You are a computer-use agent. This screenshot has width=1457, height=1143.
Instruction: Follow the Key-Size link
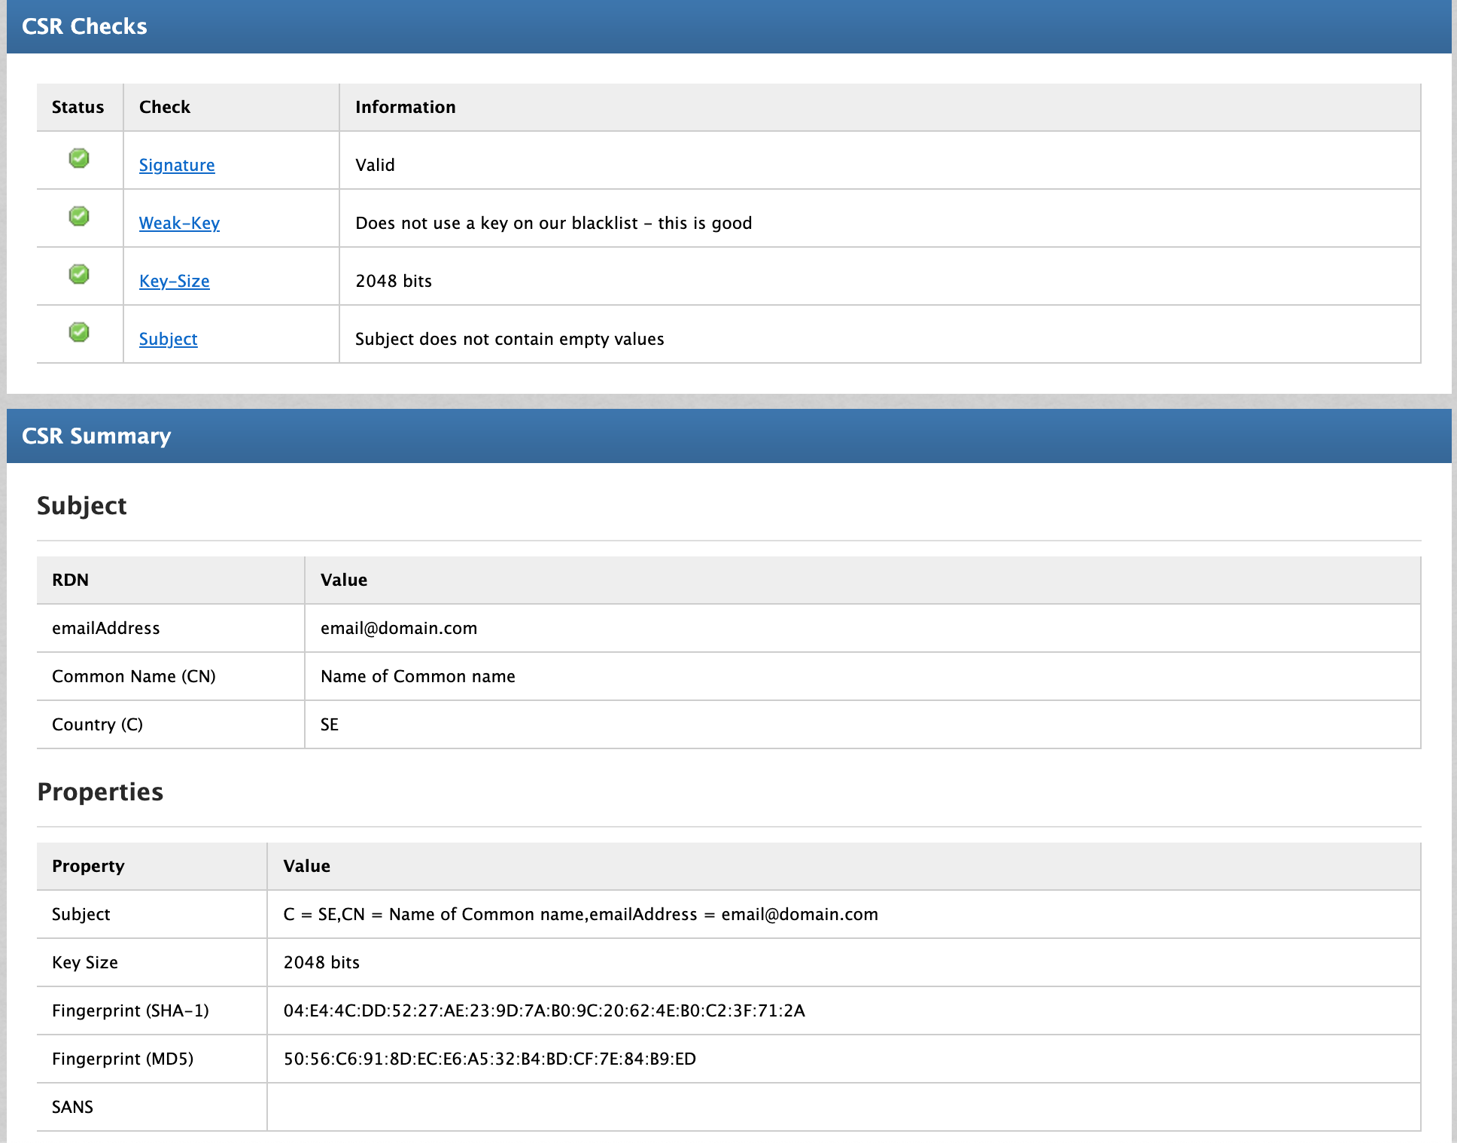pos(174,281)
